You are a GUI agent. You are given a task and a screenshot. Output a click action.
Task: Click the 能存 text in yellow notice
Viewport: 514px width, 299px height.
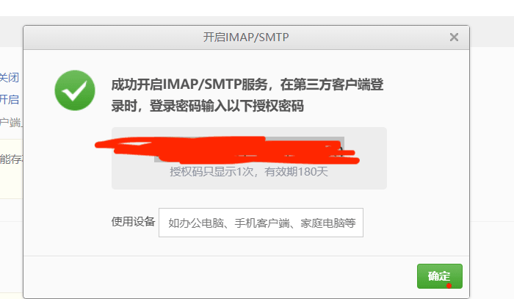(x=11, y=159)
